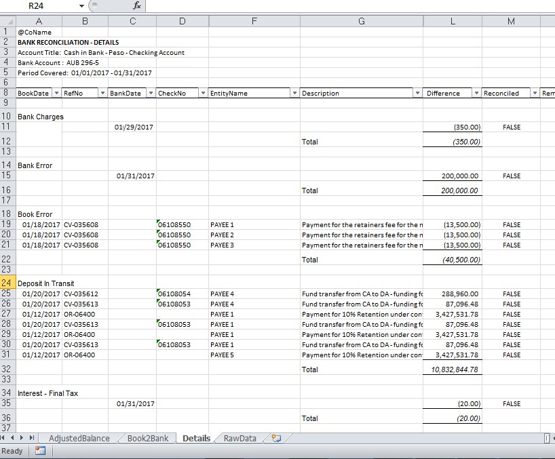Click the Book Error section label
Viewport: 555px width, 459px height.
tap(35, 214)
